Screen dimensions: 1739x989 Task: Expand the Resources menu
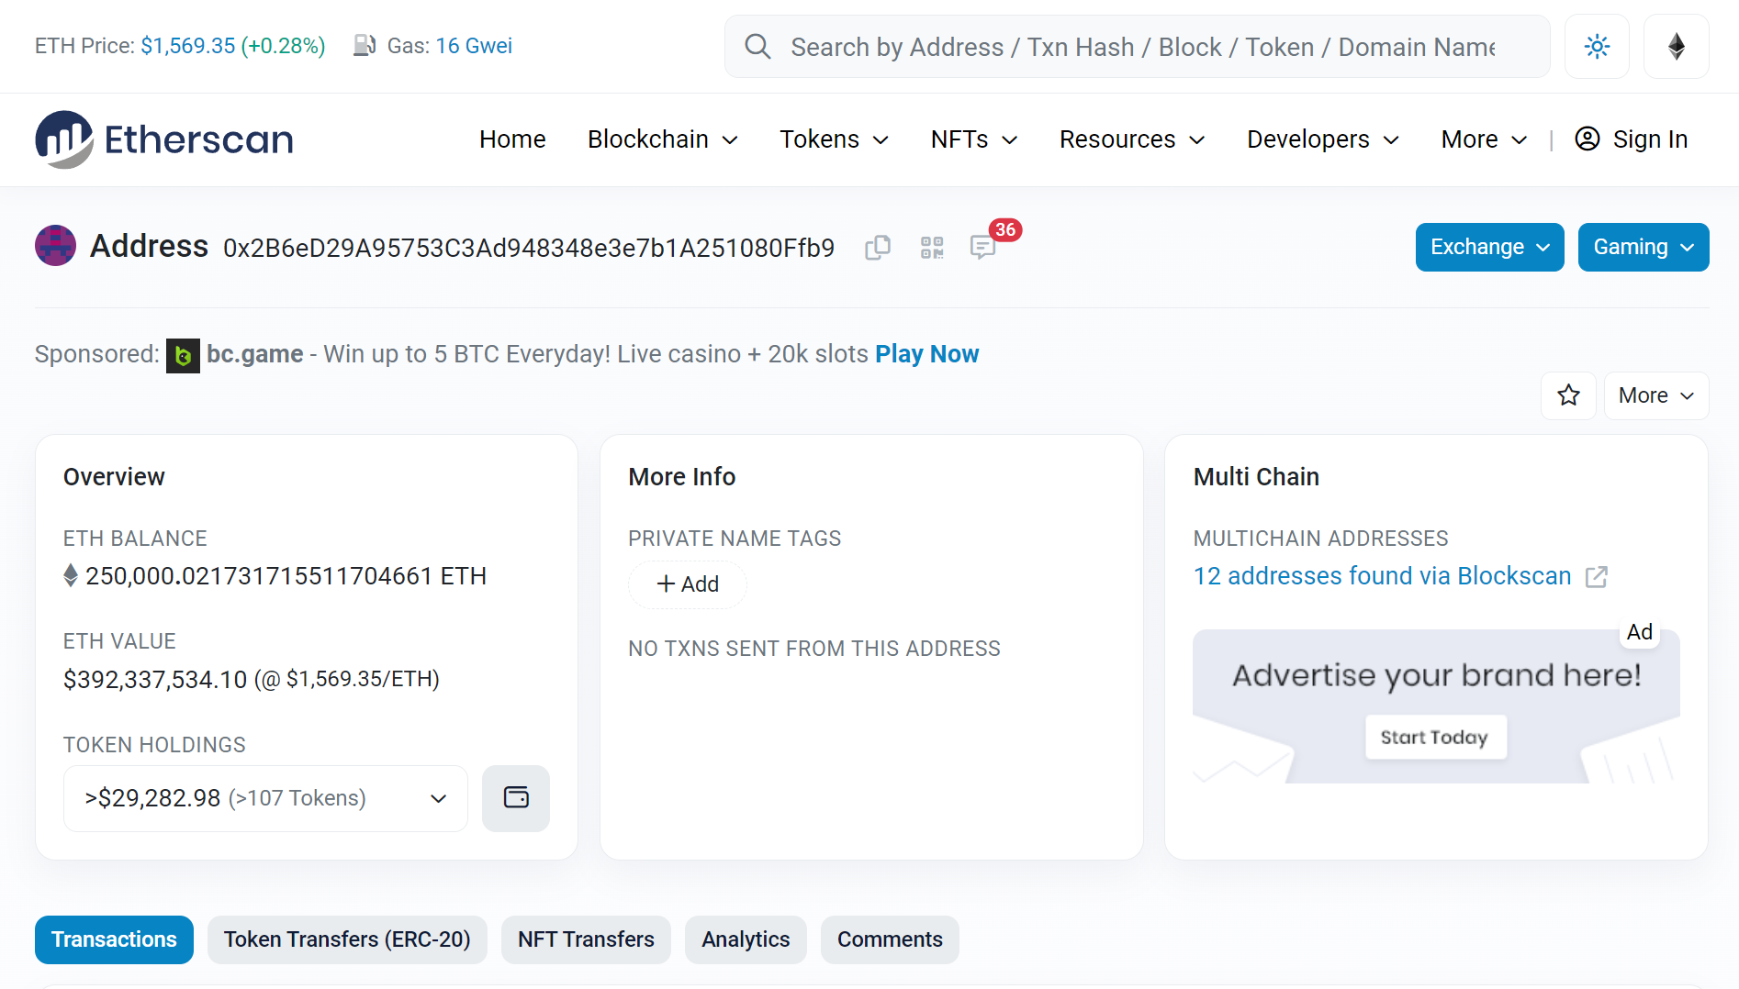[x=1132, y=139]
